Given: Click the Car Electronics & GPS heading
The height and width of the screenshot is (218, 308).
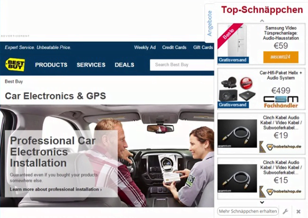Looking at the screenshot, I should pyautogui.click(x=55, y=96).
